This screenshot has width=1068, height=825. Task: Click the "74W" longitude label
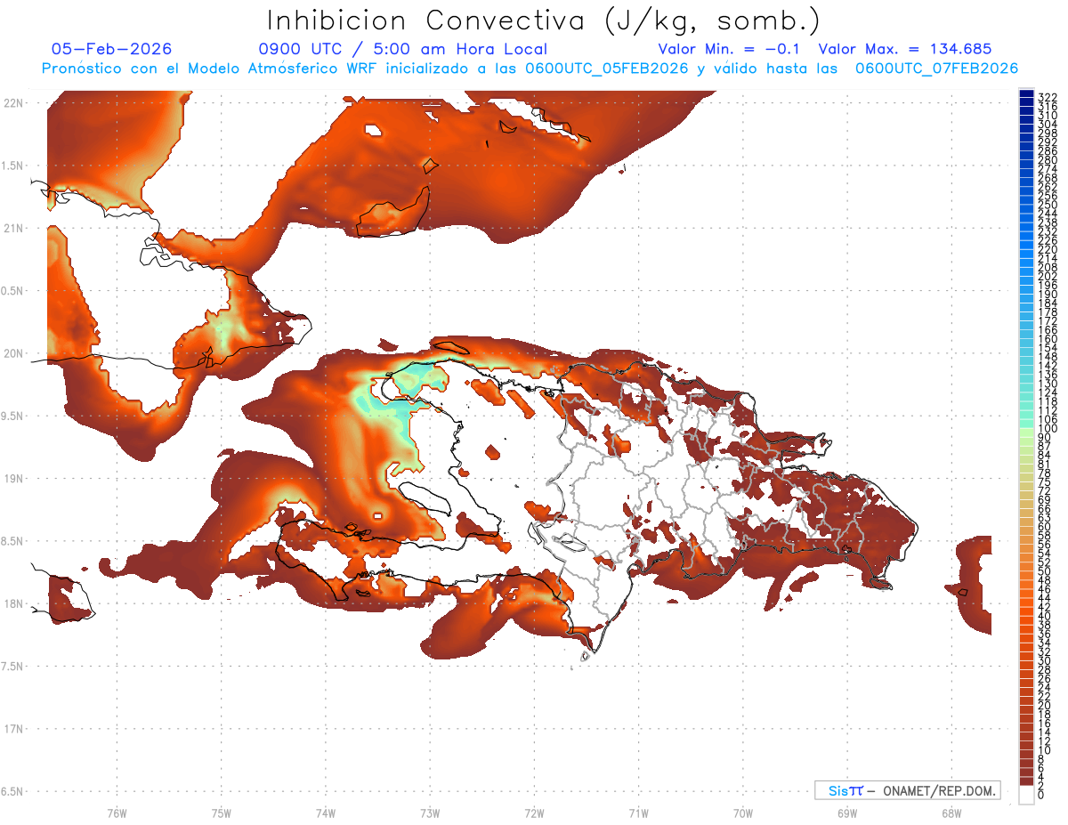[x=326, y=813]
